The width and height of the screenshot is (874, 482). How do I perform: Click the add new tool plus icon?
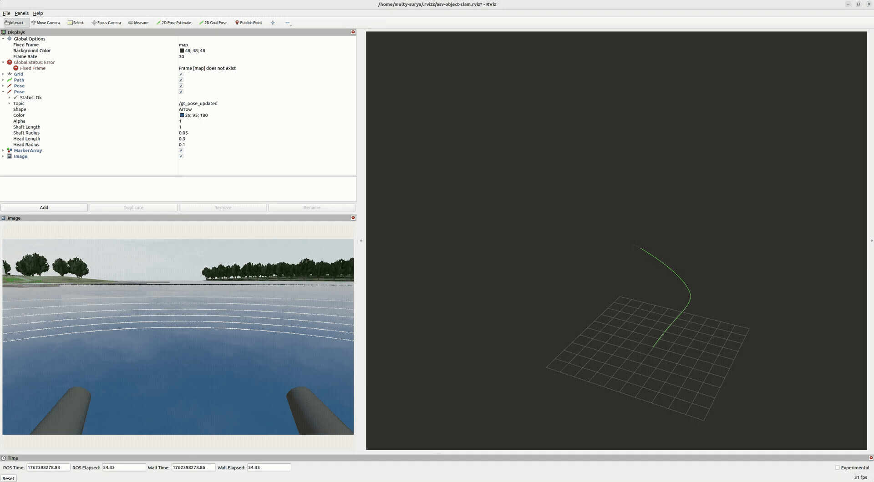(272, 22)
